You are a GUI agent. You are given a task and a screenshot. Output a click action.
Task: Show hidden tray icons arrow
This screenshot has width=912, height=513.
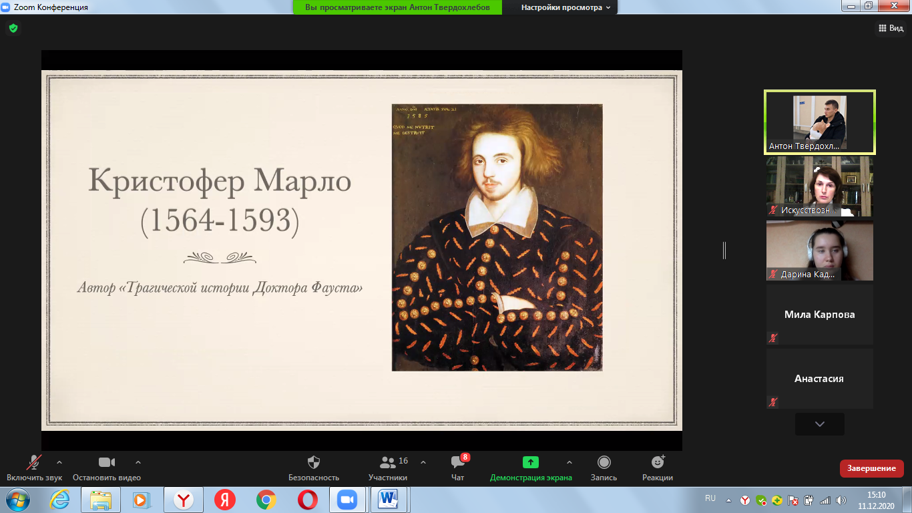(728, 500)
